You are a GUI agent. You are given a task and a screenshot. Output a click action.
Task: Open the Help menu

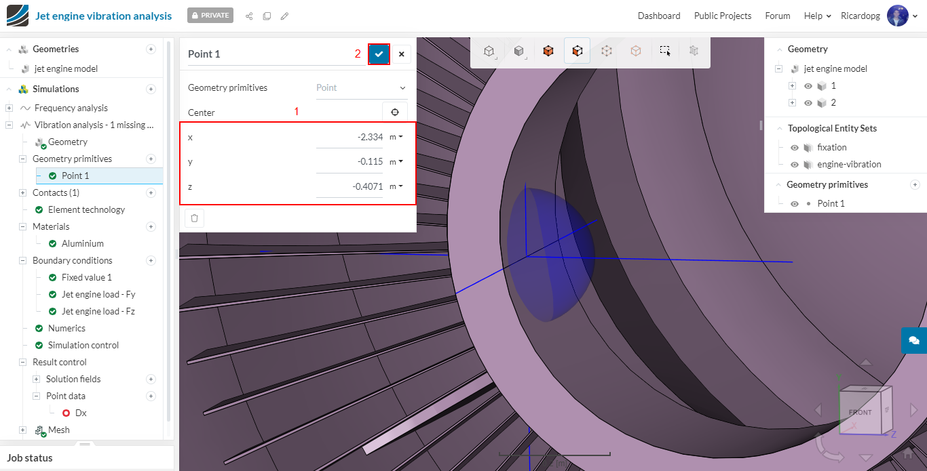pyautogui.click(x=817, y=16)
